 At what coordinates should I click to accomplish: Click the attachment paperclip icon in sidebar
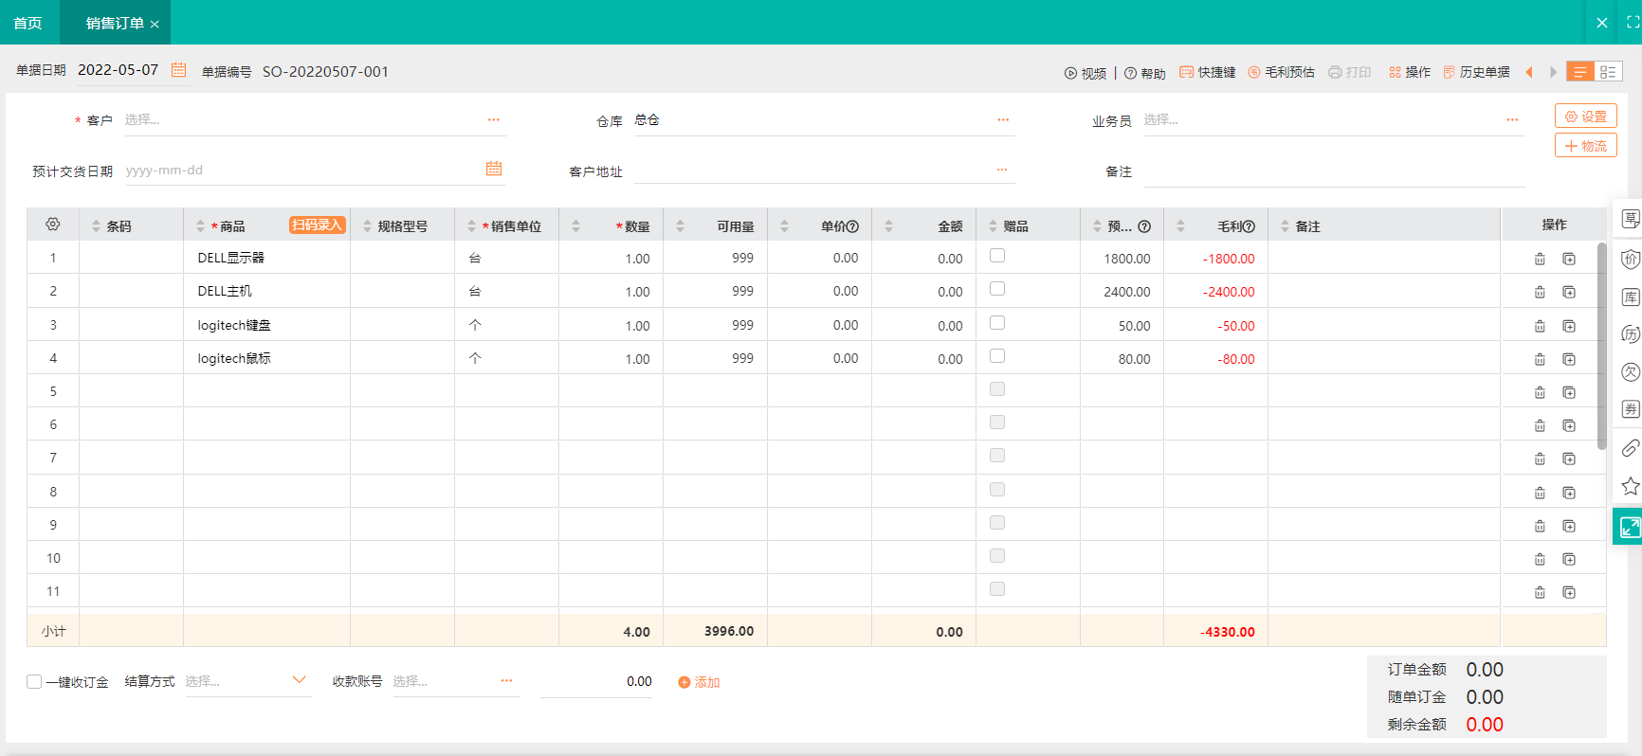pyautogui.click(x=1630, y=448)
